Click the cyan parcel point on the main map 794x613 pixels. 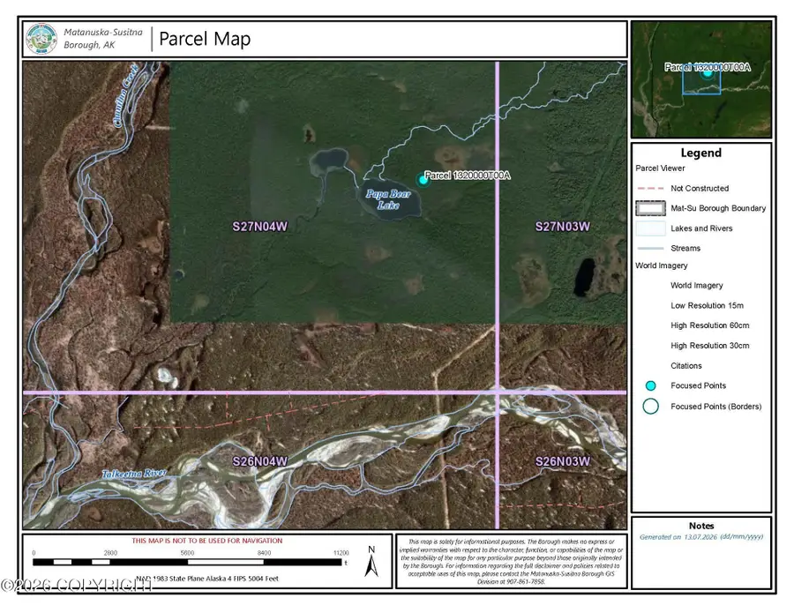pos(423,180)
